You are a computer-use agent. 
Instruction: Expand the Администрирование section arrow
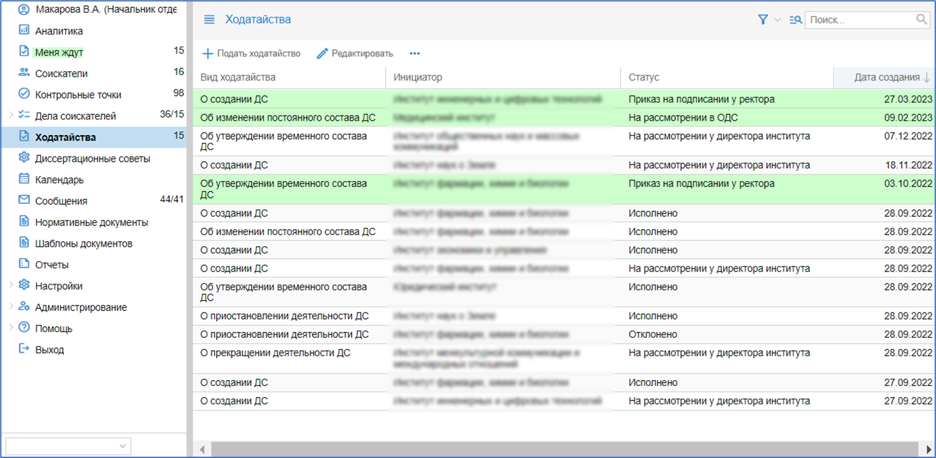click(10, 307)
